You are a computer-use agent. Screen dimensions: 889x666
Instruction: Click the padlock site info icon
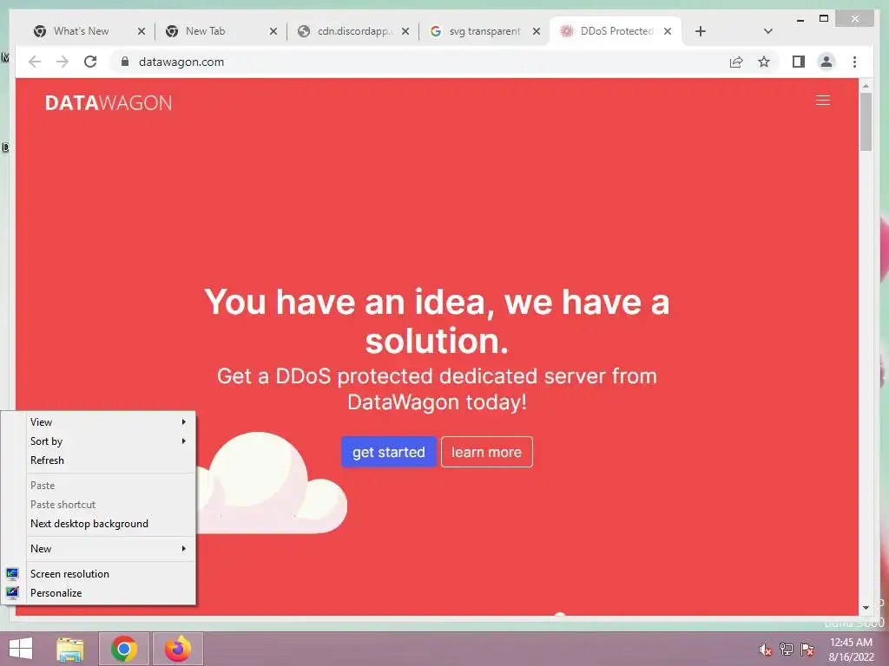pyautogui.click(x=125, y=62)
